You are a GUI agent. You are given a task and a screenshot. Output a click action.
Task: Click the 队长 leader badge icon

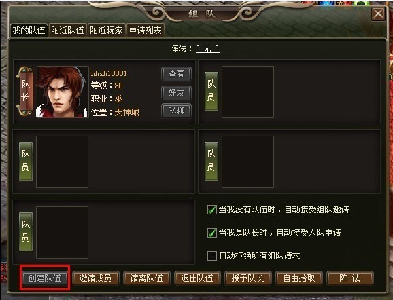(x=24, y=92)
